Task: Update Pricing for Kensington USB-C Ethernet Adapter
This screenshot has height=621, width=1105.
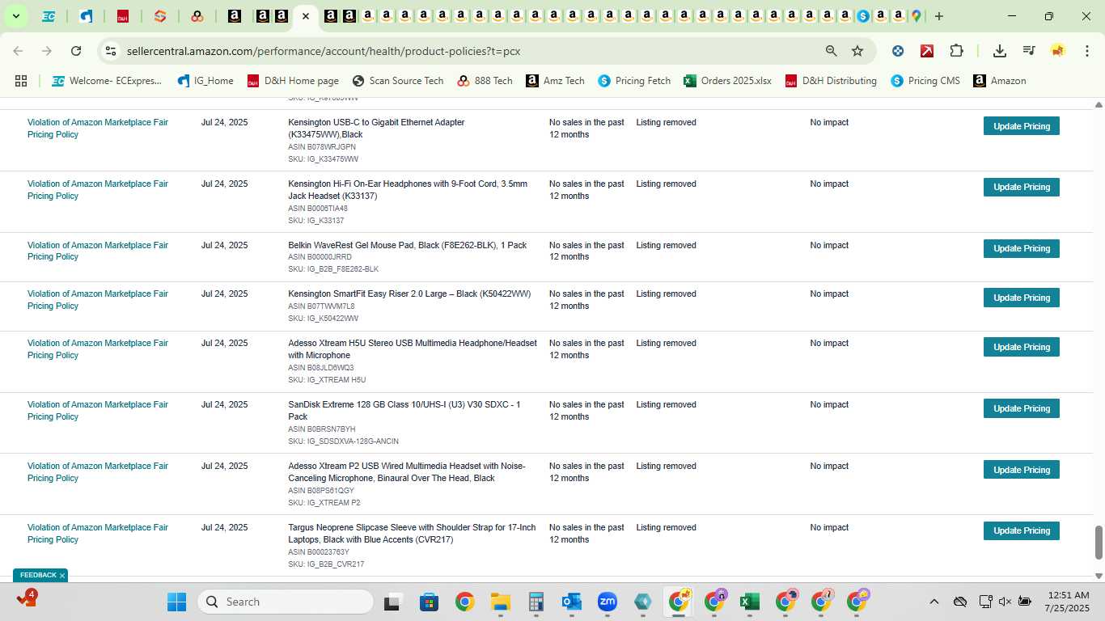Action: 1022,126
